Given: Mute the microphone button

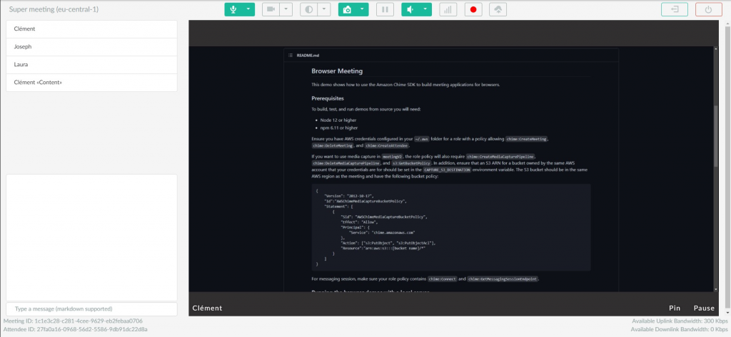Looking at the screenshot, I should pos(233,9).
